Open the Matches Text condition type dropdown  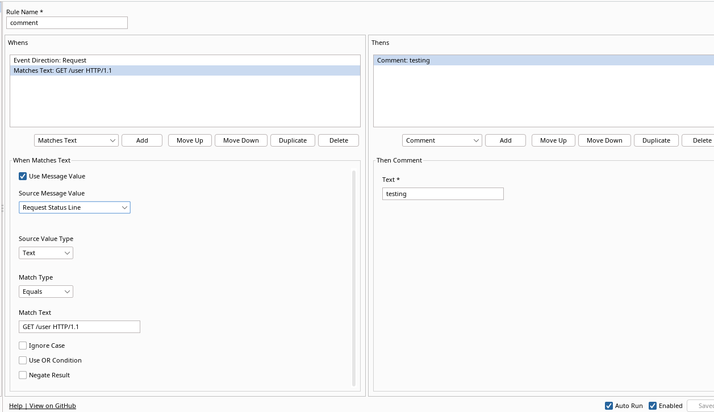pyautogui.click(x=76, y=140)
